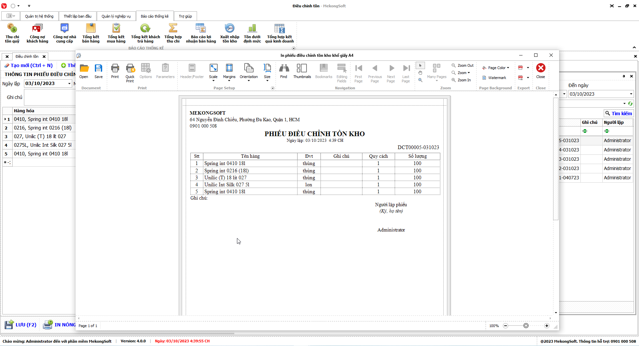Click the zoom slider handle

526,326
